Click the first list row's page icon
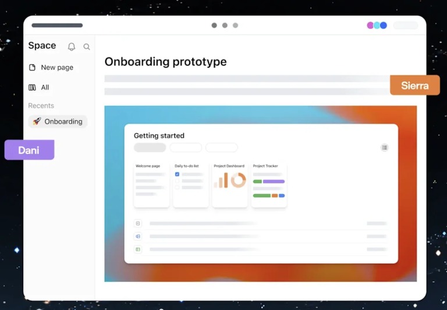The width and height of the screenshot is (447, 310). (x=138, y=223)
